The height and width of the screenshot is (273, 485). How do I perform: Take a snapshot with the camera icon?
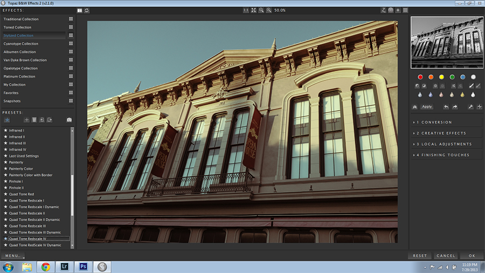point(69,120)
